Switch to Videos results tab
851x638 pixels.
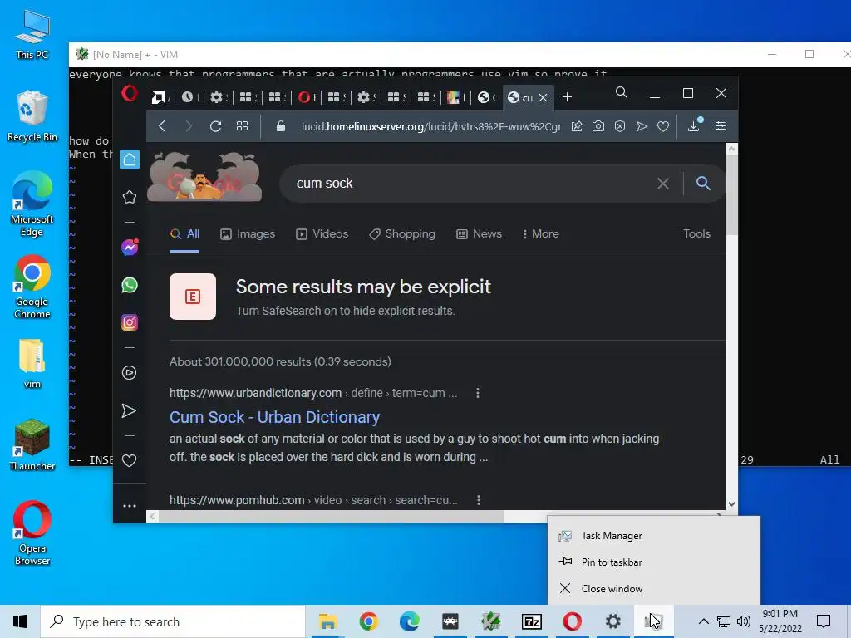coord(322,233)
